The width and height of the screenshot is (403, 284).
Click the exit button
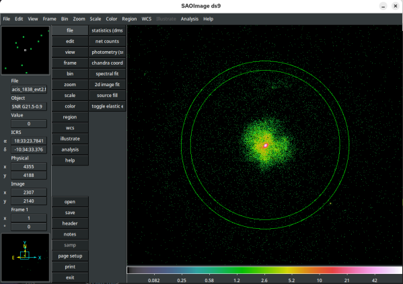pyautogui.click(x=70, y=277)
